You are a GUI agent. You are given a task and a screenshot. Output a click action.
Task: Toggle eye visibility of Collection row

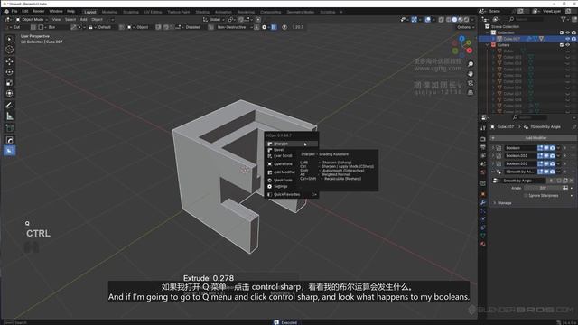(568, 32)
